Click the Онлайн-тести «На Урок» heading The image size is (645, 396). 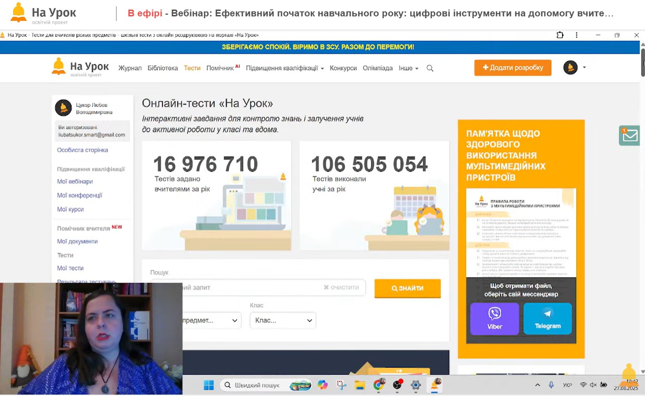click(x=207, y=103)
